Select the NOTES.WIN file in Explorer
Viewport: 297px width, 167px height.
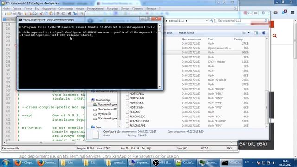click(x=136, y=107)
